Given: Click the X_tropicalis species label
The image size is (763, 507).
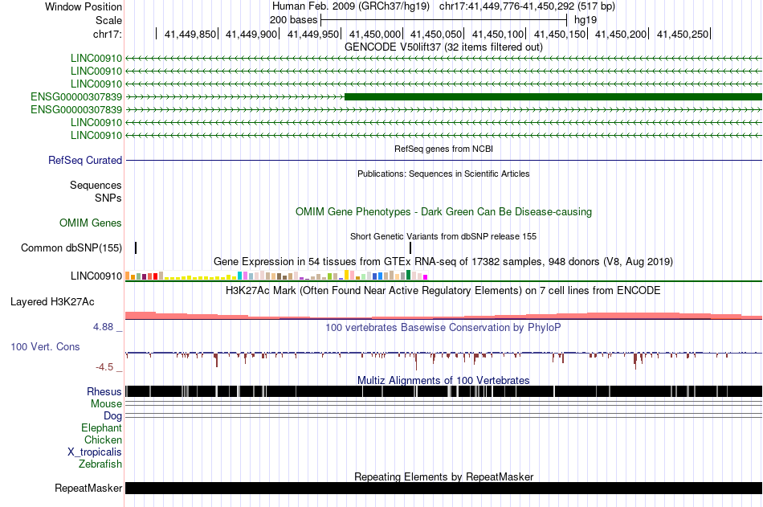Looking at the screenshot, I should click(x=95, y=452).
